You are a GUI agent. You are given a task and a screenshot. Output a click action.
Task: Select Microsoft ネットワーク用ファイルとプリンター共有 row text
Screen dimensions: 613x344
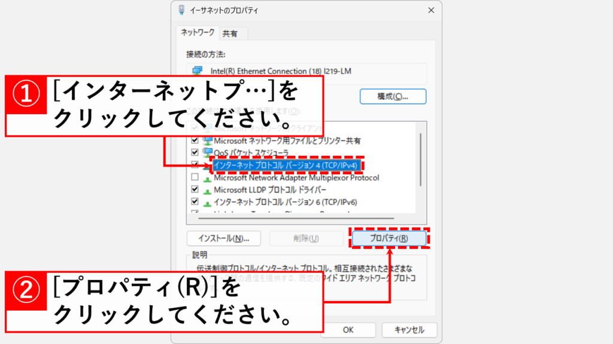pyautogui.click(x=287, y=141)
